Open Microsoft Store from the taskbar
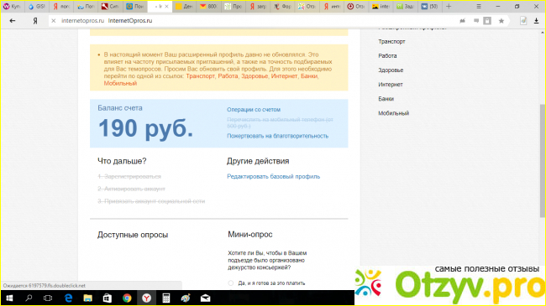This screenshot has width=546, height=306. coord(108,298)
